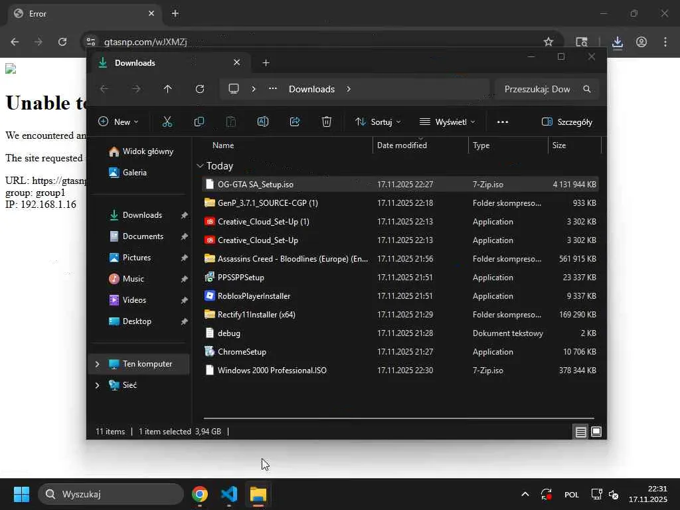Viewport: 680px width, 510px height.
Task: Add a new File Explorer tab
Action: point(266,63)
